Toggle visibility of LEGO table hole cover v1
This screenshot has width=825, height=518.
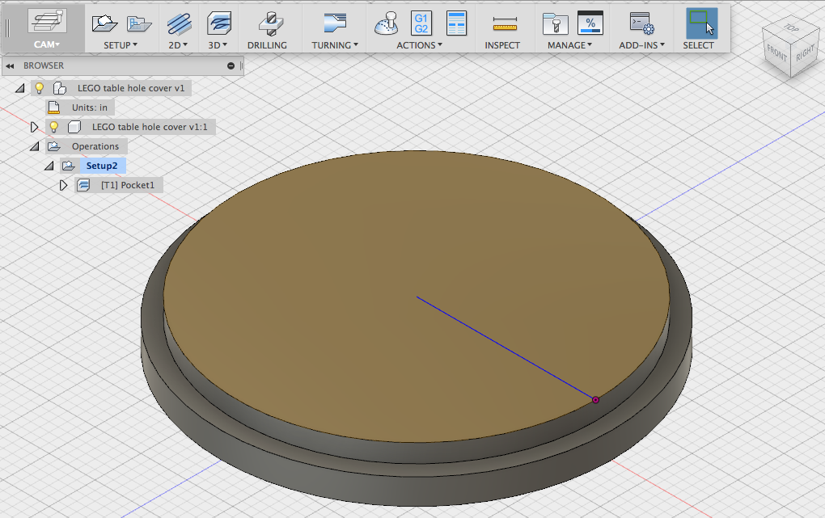pyautogui.click(x=38, y=87)
